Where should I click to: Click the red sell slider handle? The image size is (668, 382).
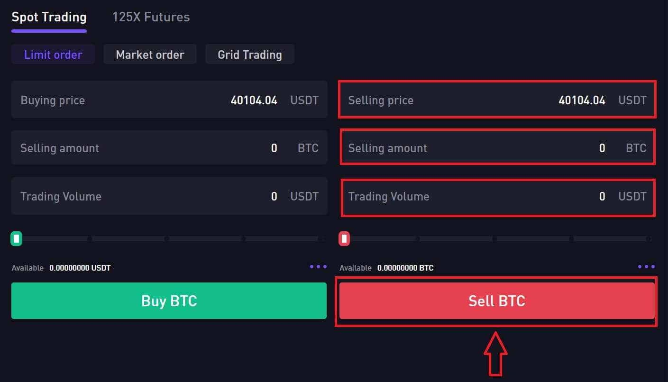(x=344, y=238)
